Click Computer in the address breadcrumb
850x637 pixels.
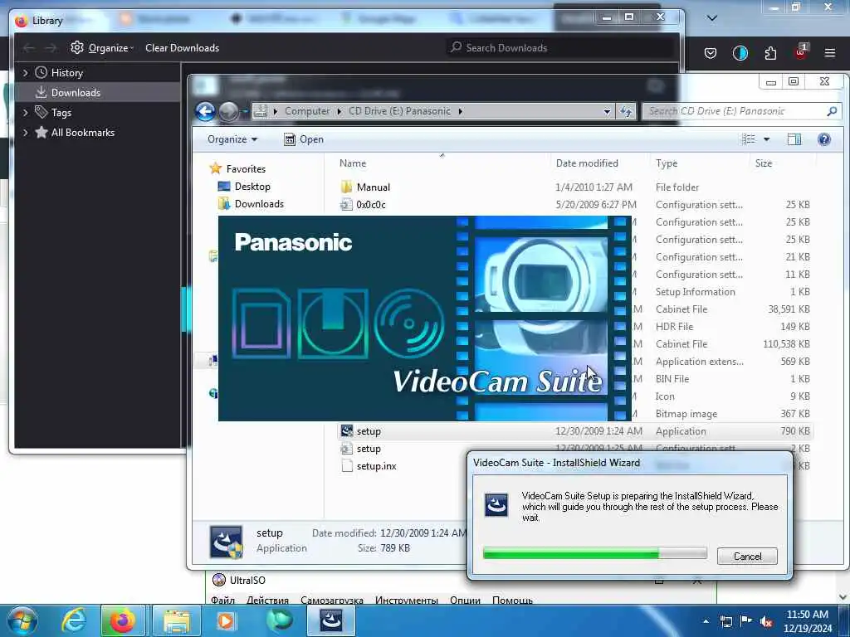point(307,111)
